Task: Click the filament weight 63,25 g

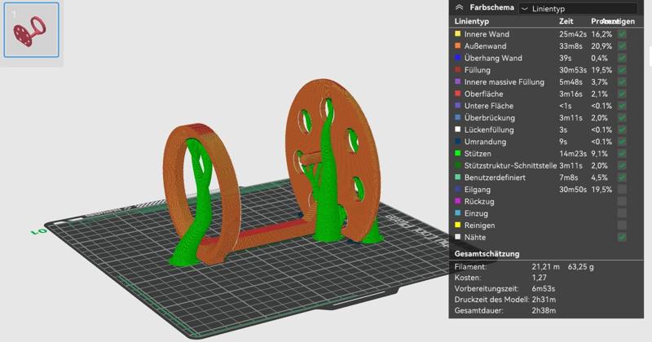Action: tap(580, 267)
